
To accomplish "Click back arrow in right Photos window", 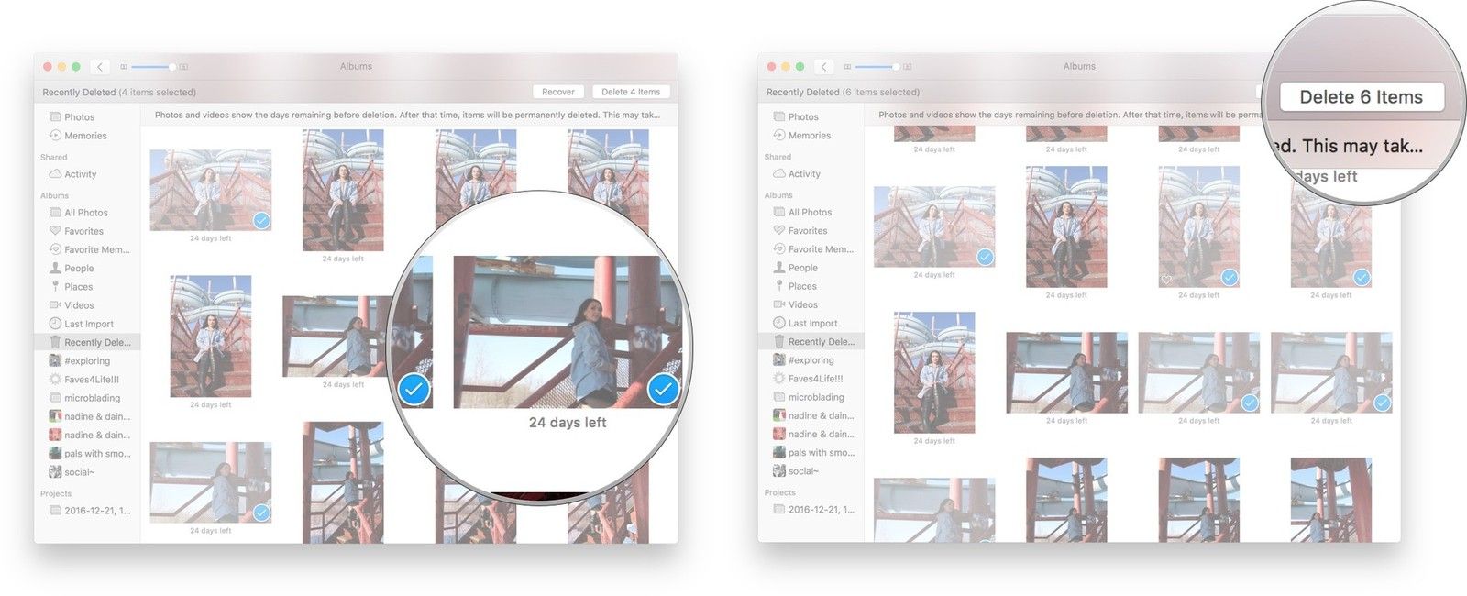I will tap(823, 67).
